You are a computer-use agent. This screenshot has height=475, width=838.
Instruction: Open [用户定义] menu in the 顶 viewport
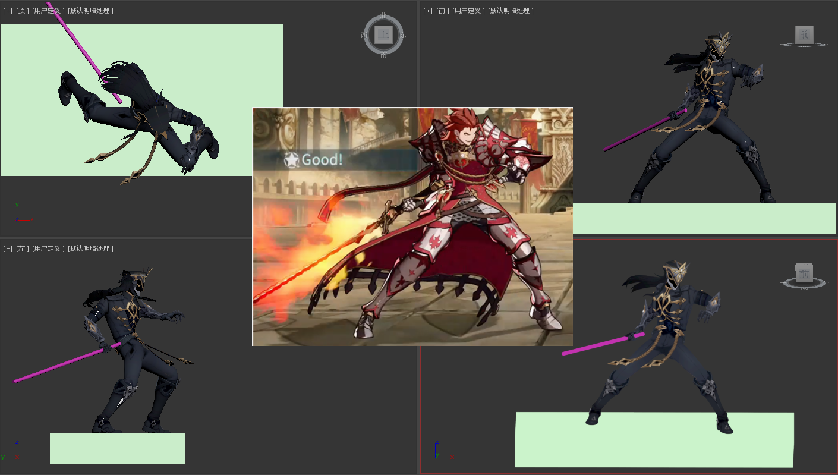[48, 11]
